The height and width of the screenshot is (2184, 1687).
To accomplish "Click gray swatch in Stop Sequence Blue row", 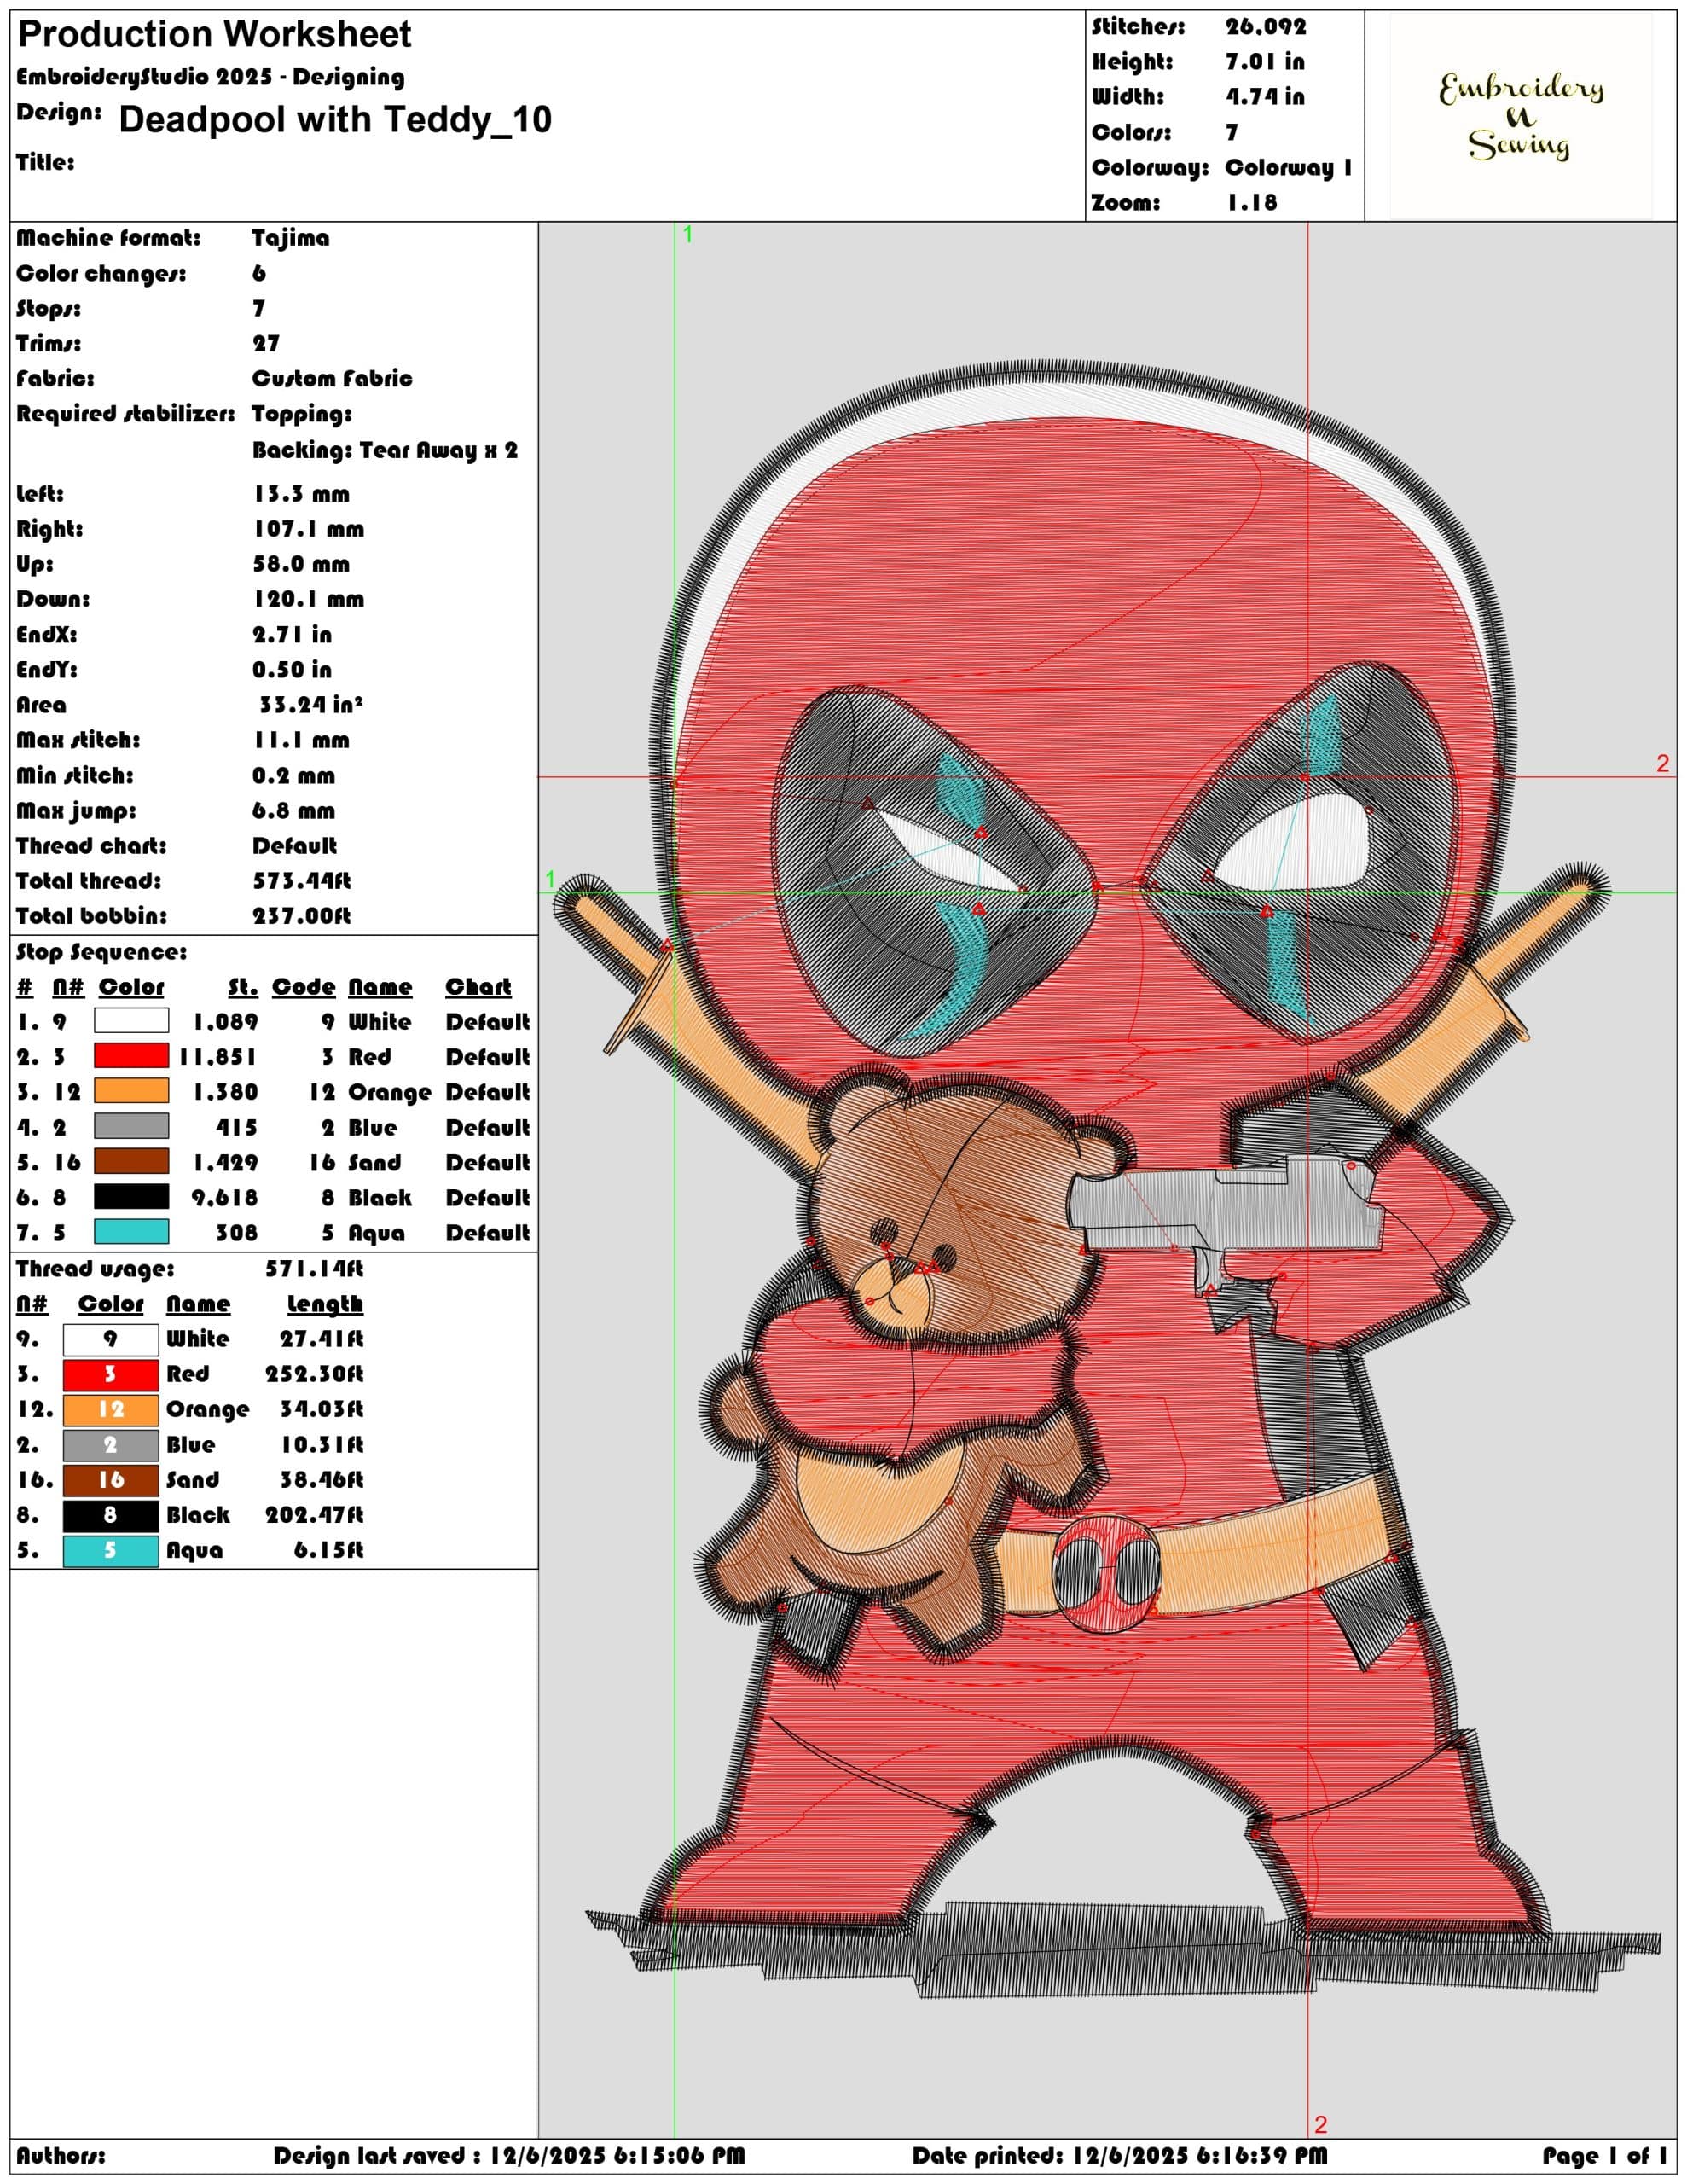I will [131, 1127].
